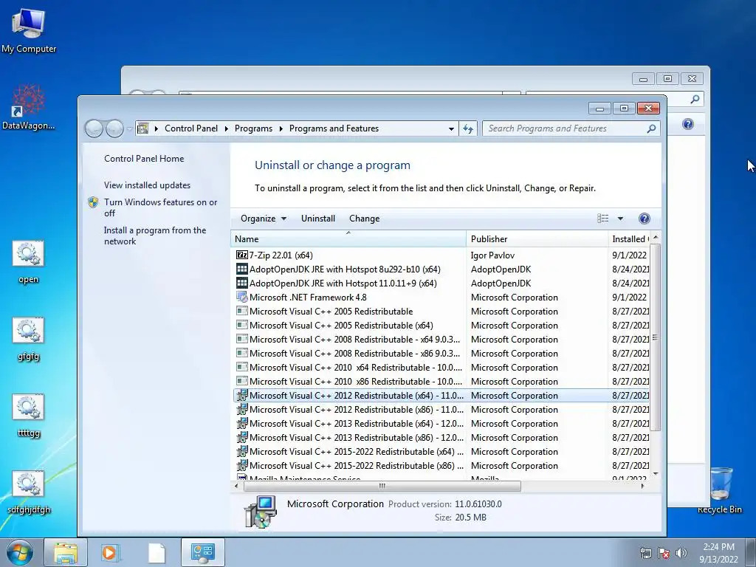
Task: Click Programs and Features breadcrumb
Action: (x=334, y=128)
